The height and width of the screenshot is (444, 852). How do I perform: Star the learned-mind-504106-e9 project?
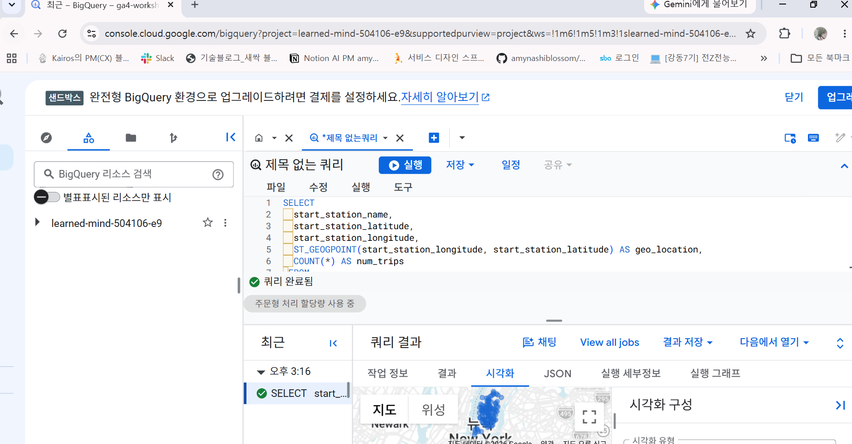point(208,222)
